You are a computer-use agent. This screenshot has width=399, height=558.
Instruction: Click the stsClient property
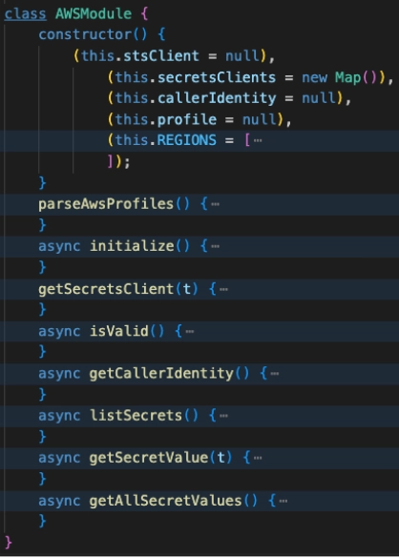coord(161,56)
